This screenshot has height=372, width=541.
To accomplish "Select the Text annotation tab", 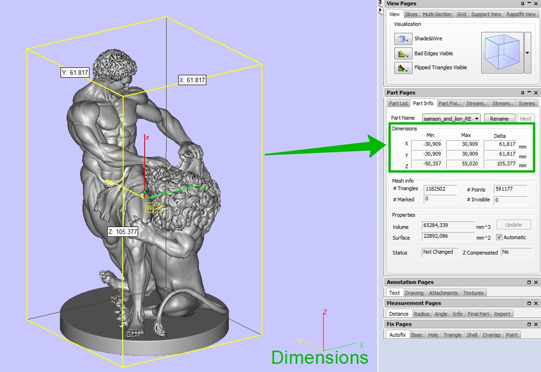I will (x=394, y=293).
